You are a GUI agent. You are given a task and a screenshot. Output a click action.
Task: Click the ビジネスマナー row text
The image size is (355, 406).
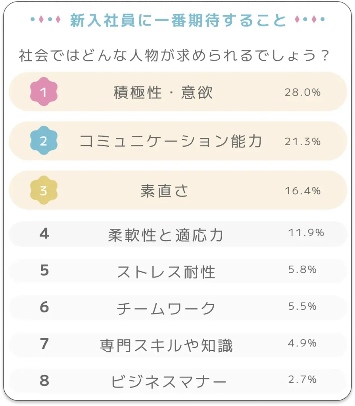169,382
